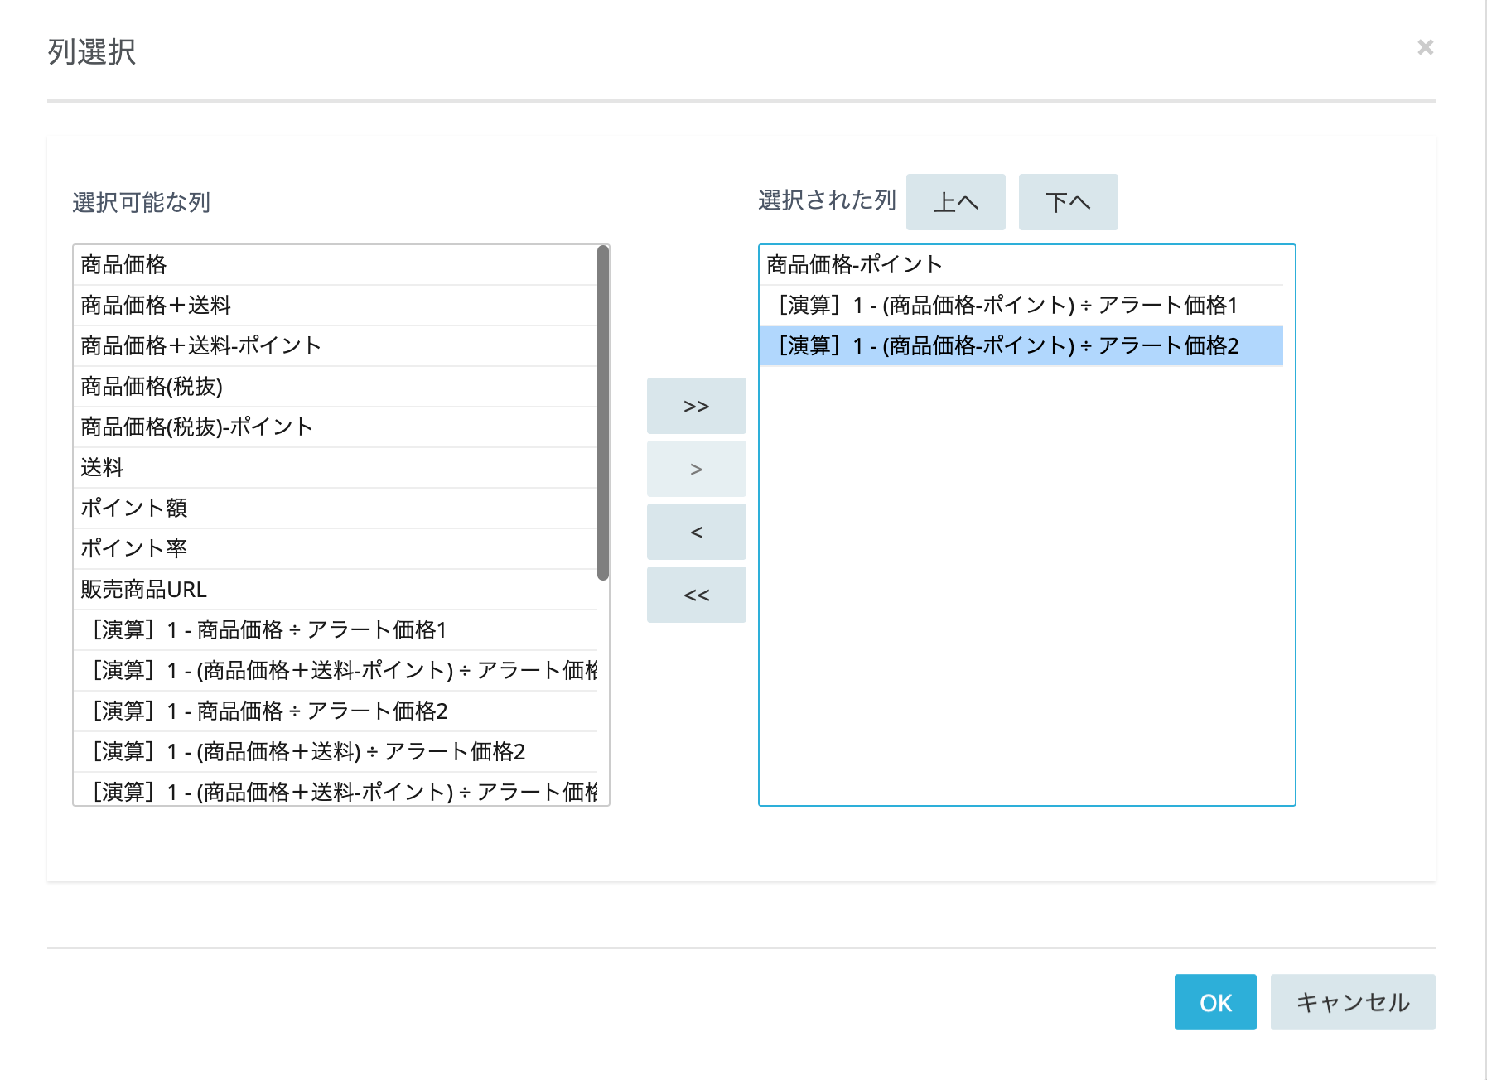Image resolution: width=1487 pixels, height=1080 pixels.
Task: Select 商品価格+送料 in available list
Action: 156,306
